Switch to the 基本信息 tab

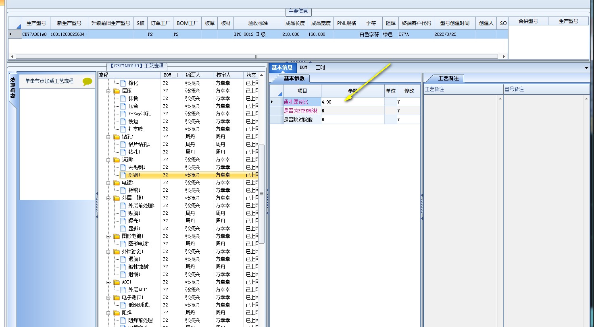coord(282,67)
